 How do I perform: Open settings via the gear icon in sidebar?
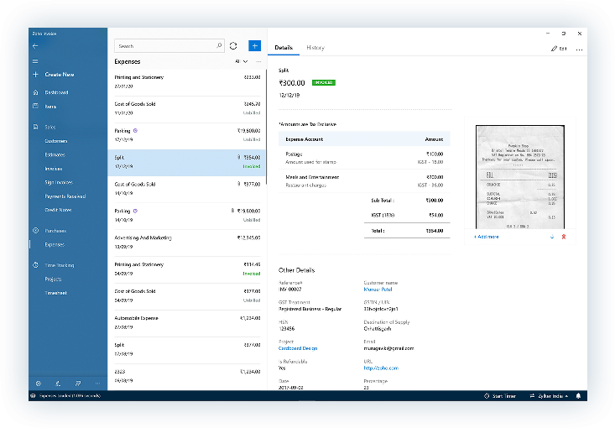[38, 383]
